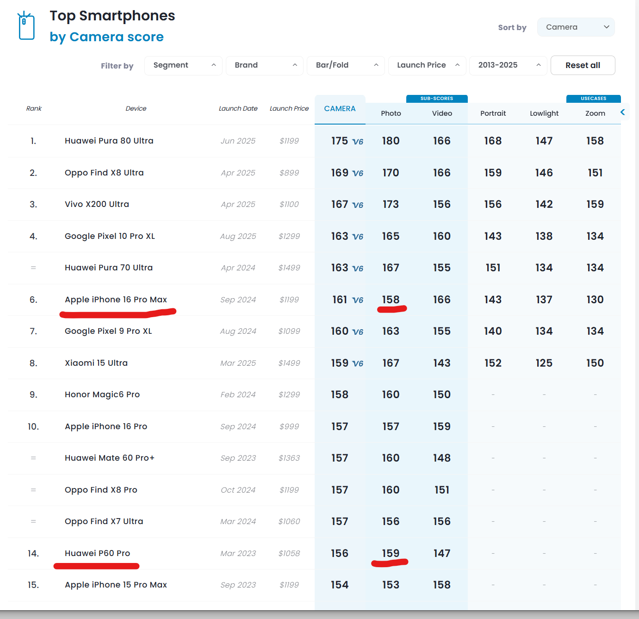Open the Xiaomi 15 Ultra device link
The image size is (639, 619).
tap(96, 363)
